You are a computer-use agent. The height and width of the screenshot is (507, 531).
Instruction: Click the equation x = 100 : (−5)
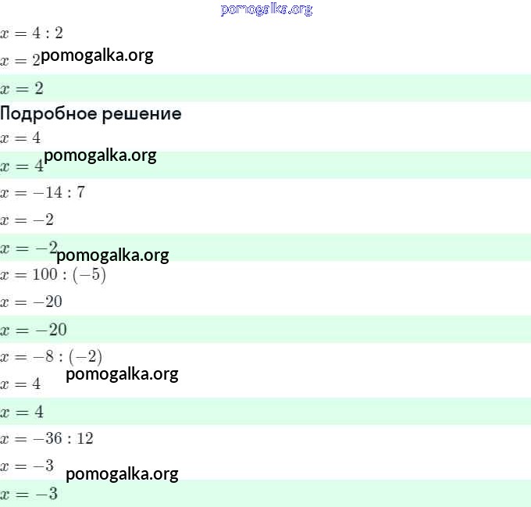pyautogui.click(x=53, y=275)
